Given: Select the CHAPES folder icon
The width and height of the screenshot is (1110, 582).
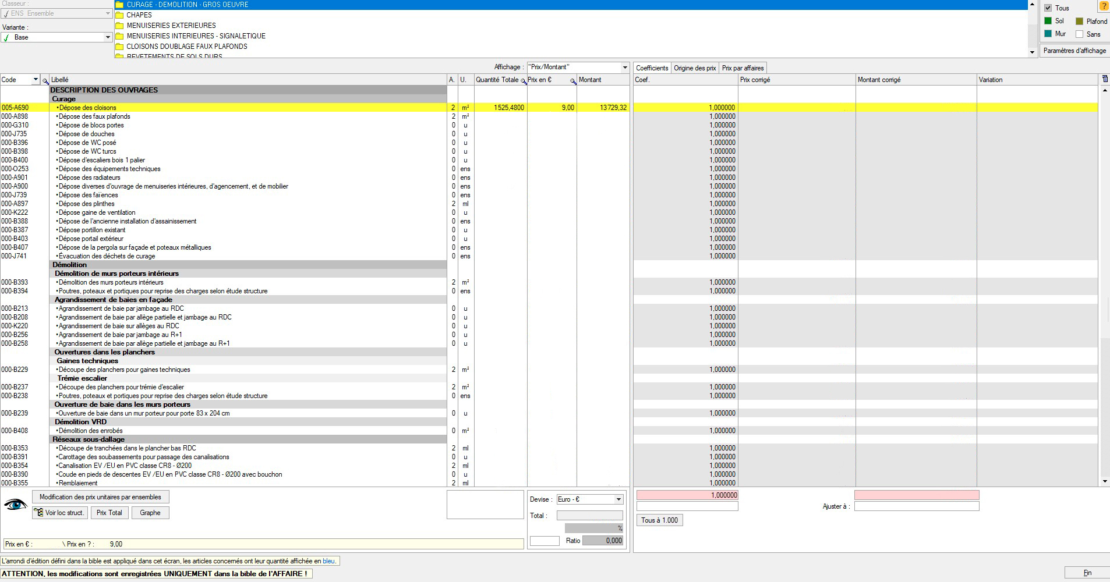Looking at the screenshot, I should click(120, 15).
